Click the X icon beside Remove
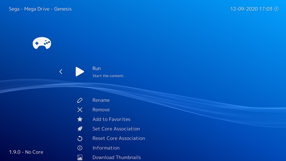This screenshot has width=286, height=161. (80, 110)
